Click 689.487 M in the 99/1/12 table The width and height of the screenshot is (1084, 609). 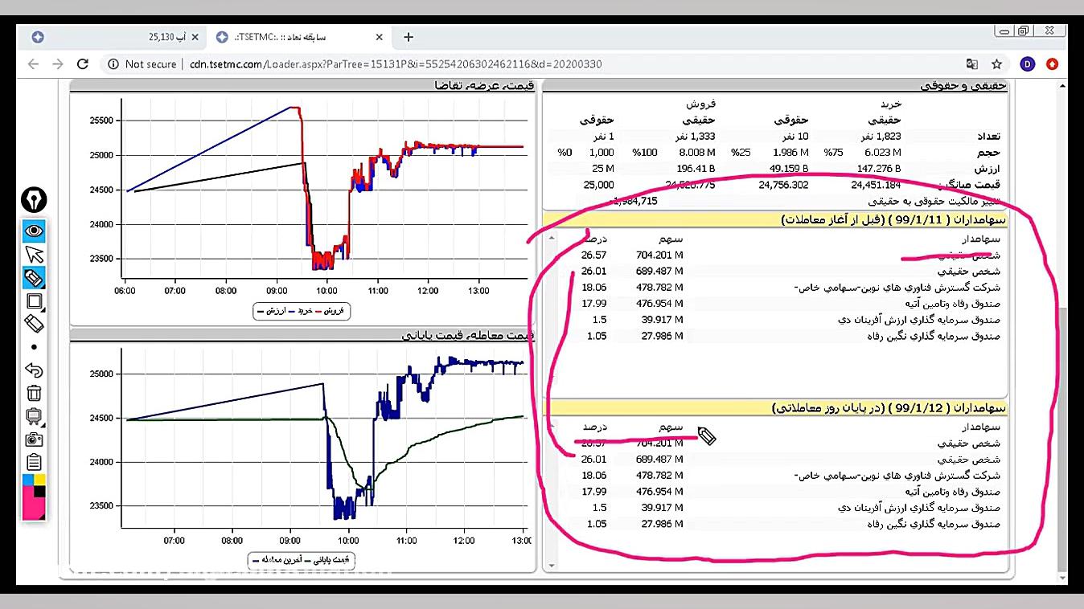coord(658,460)
